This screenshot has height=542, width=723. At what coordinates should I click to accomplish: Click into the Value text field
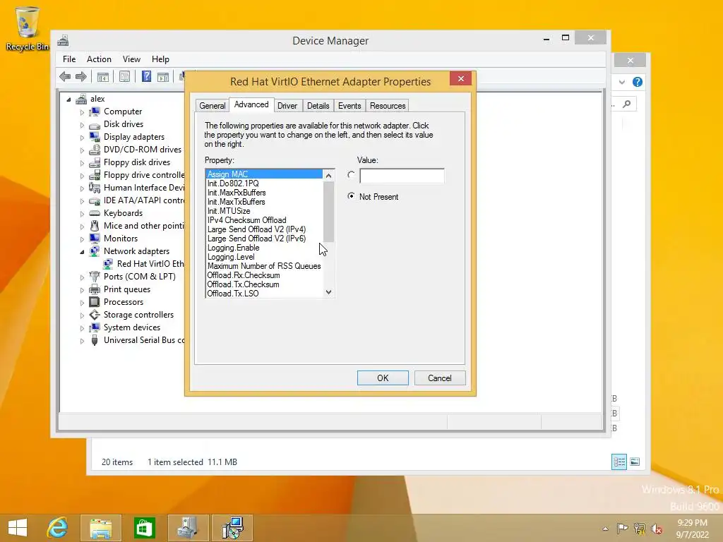click(x=402, y=176)
